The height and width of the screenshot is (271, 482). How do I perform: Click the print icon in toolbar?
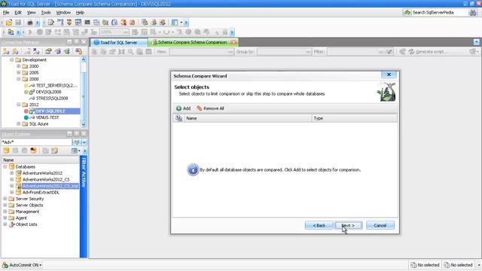click(x=30, y=23)
